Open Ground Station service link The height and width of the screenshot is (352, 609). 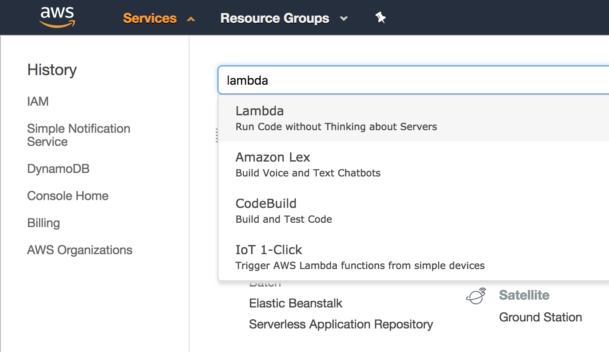click(540, 317)
